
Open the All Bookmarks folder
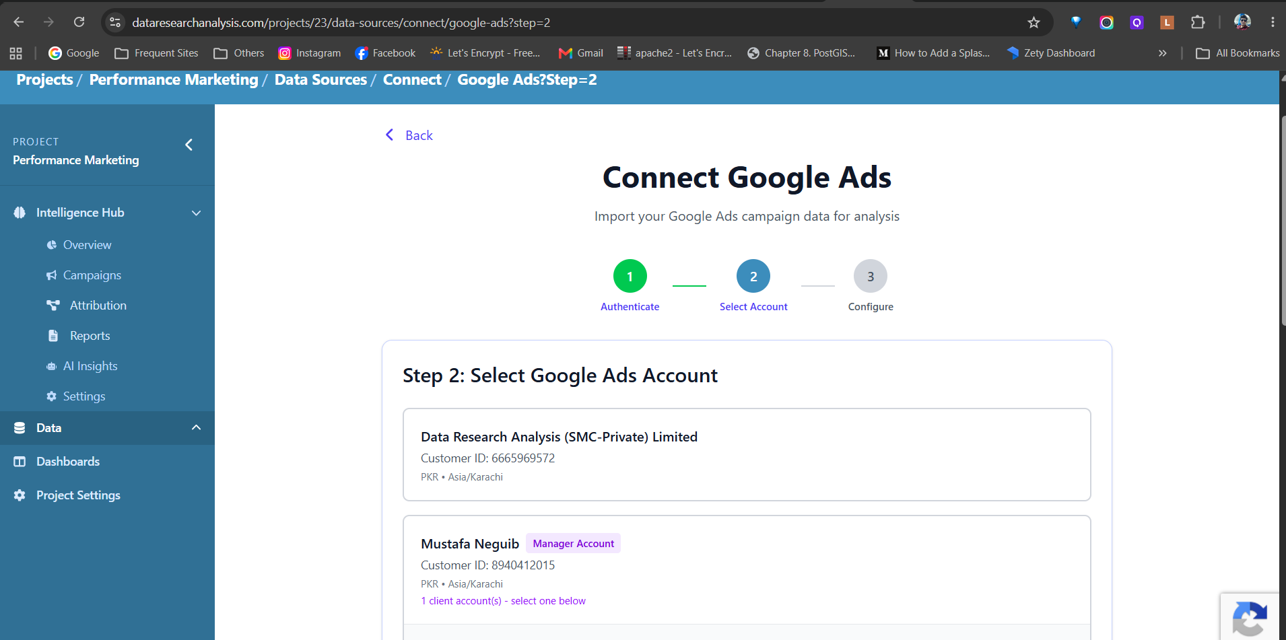1238,53
